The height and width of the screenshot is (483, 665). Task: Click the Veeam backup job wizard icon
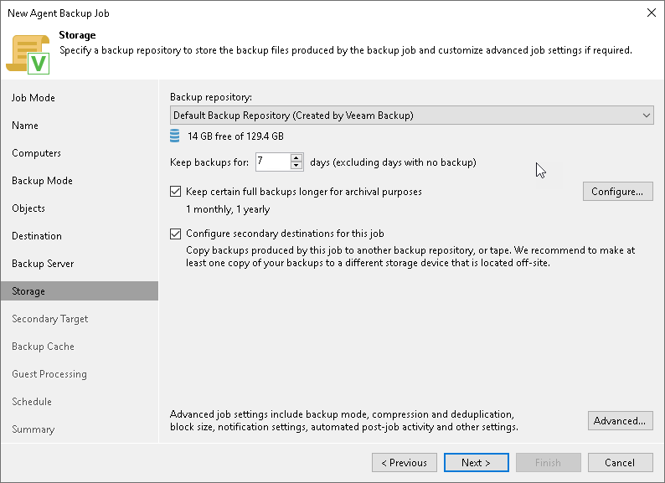28,54
